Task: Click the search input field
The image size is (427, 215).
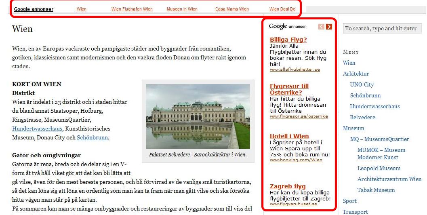Action: tap(382, 28)
